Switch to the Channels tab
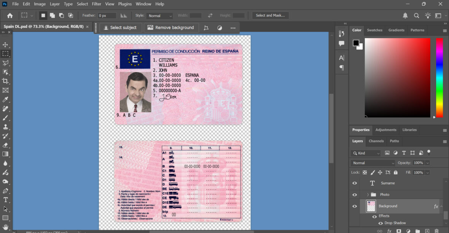Viewport: 449px width, 233px height. coord(376,141)
